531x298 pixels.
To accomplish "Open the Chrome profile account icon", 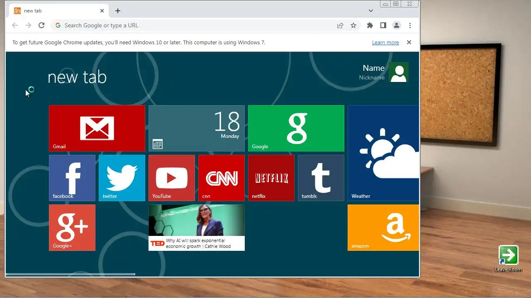I will [x=397, y=25].
